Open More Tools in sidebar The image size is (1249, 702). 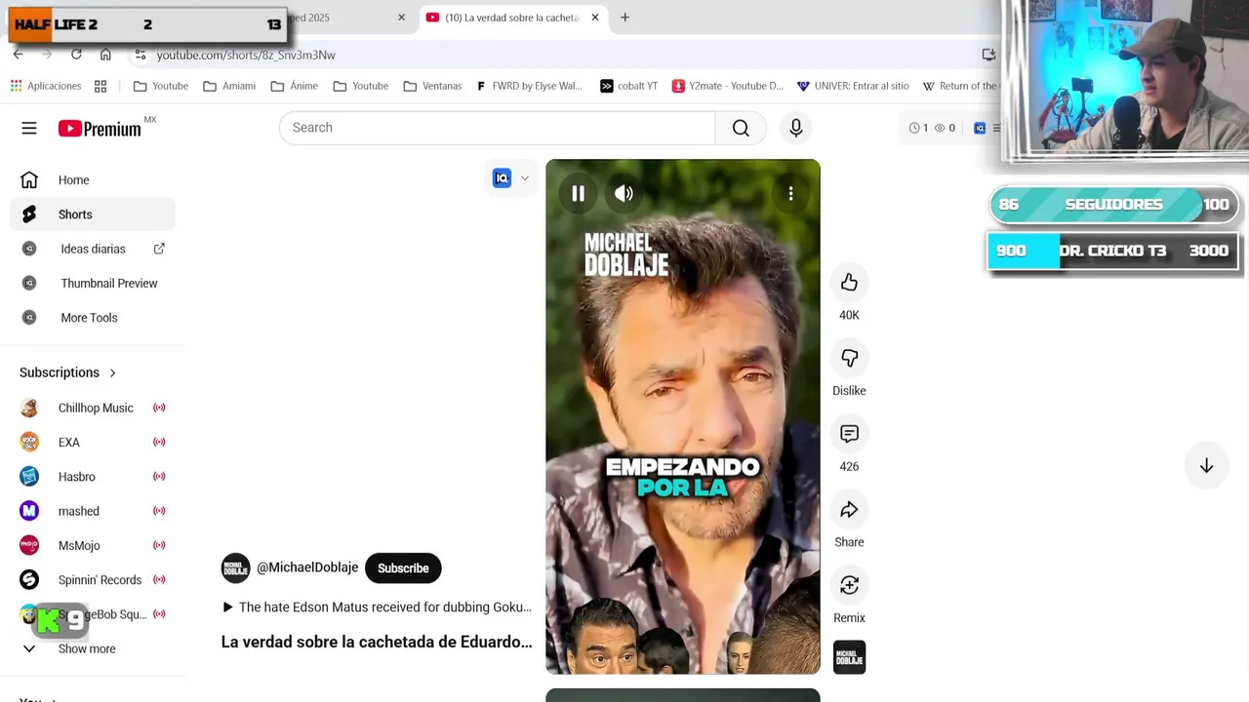click(93, 318)
